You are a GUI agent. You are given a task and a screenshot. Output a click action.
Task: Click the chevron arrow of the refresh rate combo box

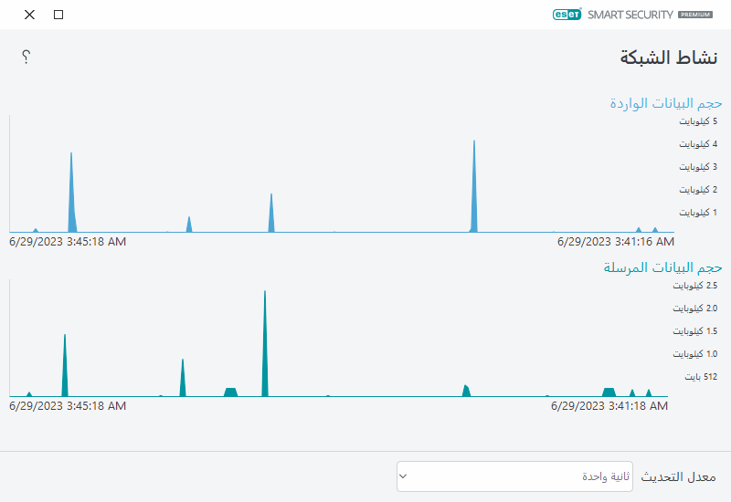click(403, 476)
